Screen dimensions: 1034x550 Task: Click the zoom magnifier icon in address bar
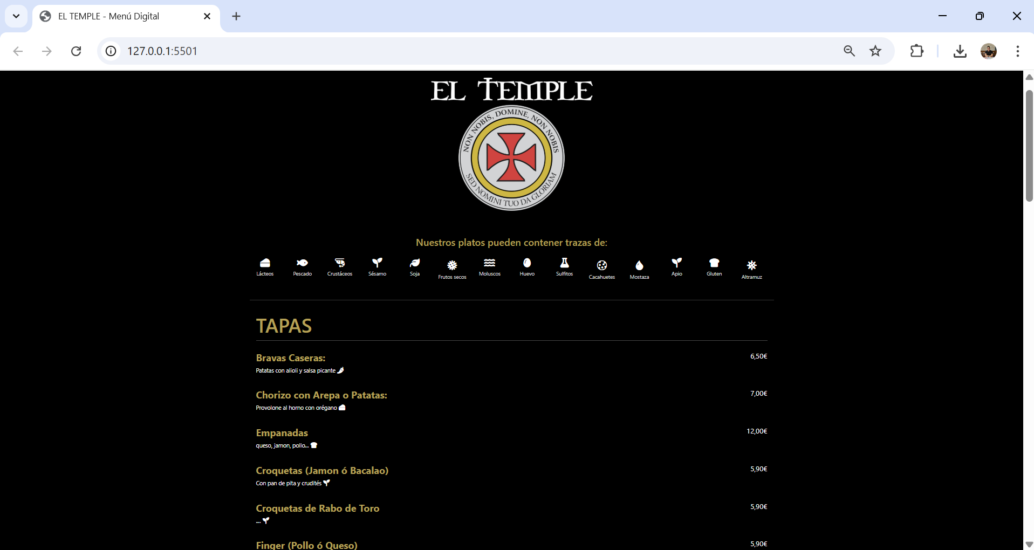tap(850, 51)
